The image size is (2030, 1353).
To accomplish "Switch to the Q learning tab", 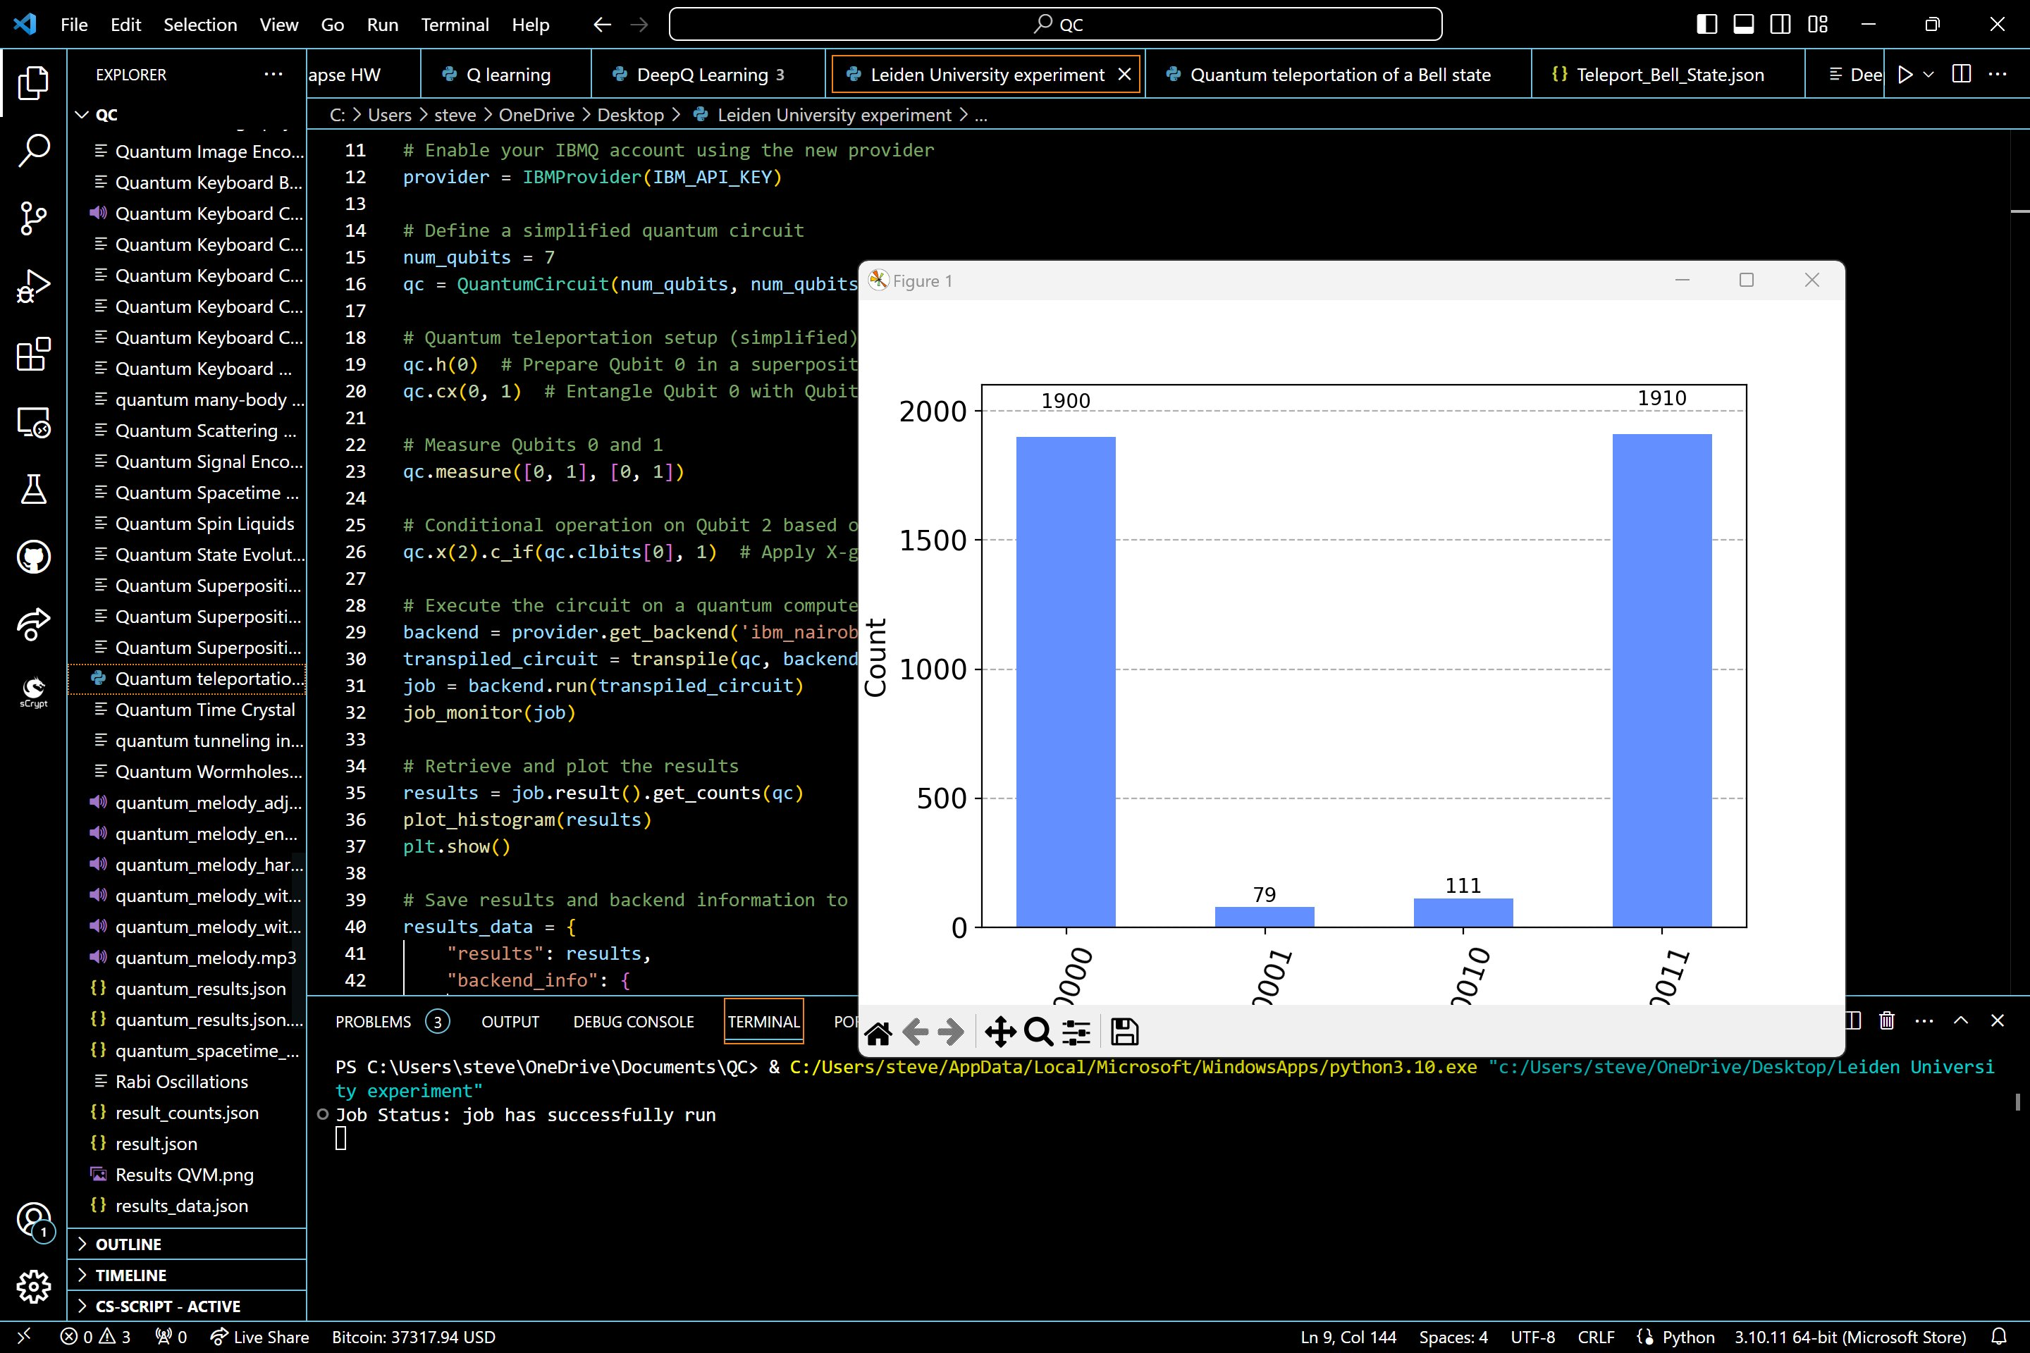I will 507,75.
